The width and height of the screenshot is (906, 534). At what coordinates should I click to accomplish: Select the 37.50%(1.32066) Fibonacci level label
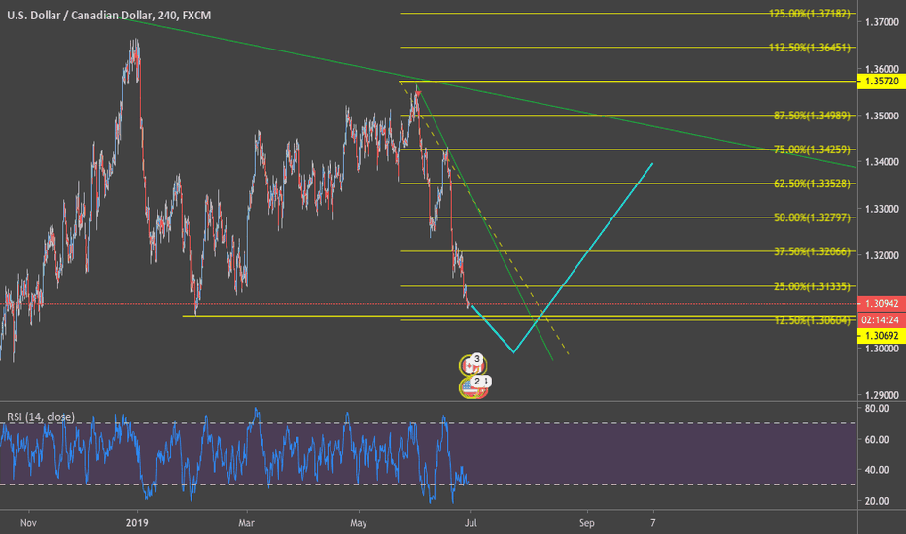click(x=812, y=251)
